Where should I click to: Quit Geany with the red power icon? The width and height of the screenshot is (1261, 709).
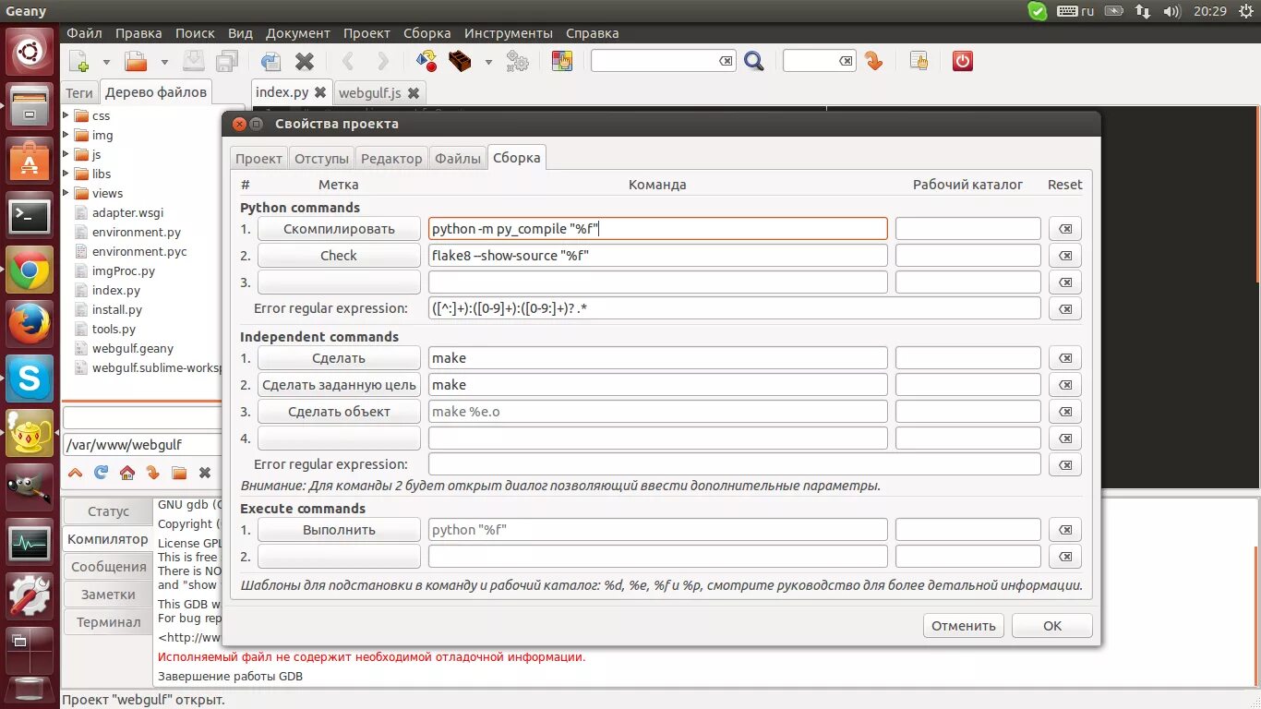click(963, 62)
